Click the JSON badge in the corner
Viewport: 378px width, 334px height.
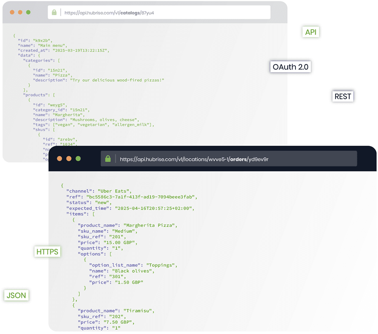16,295
